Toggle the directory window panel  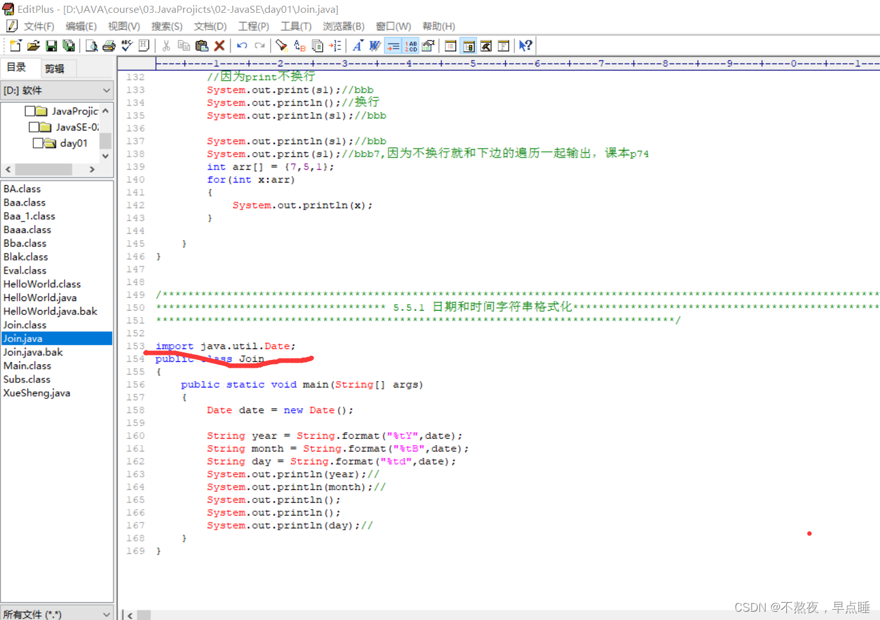pos(451,45)
